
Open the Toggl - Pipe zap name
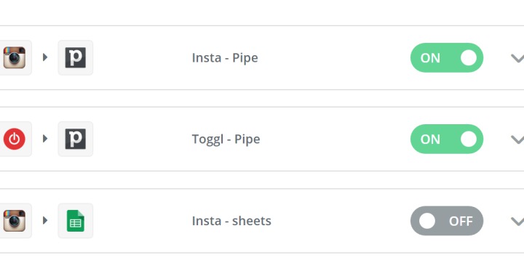click(226, 139)
